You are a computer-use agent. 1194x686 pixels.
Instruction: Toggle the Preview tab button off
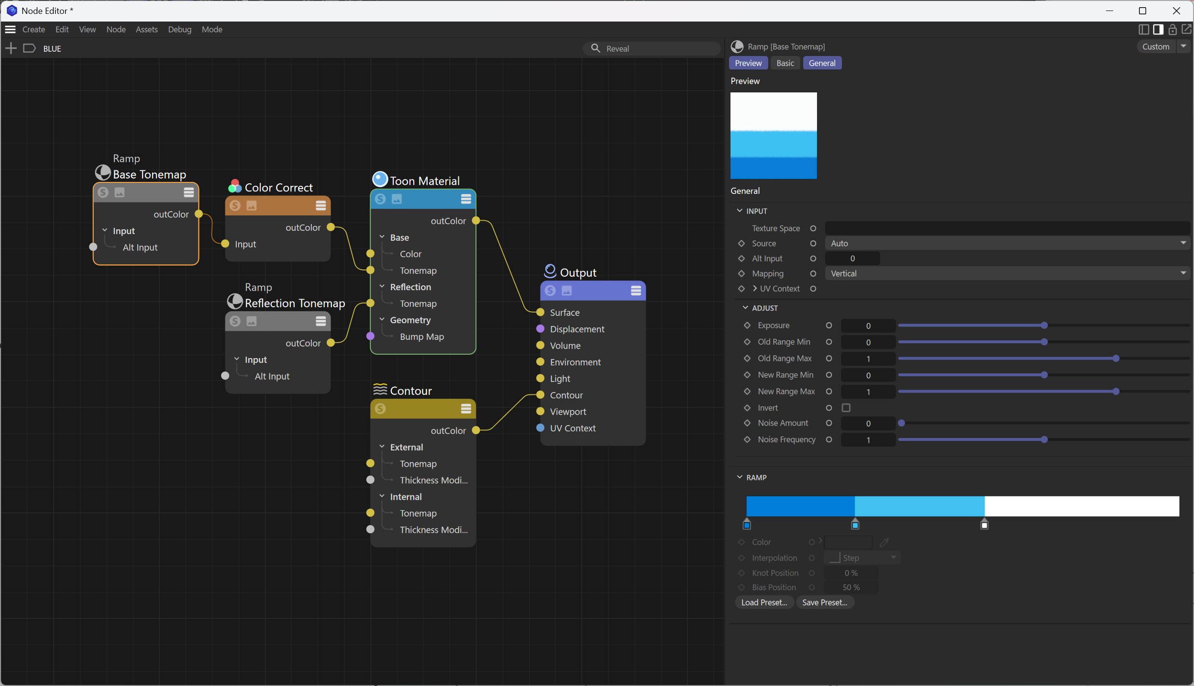(748, 63)
